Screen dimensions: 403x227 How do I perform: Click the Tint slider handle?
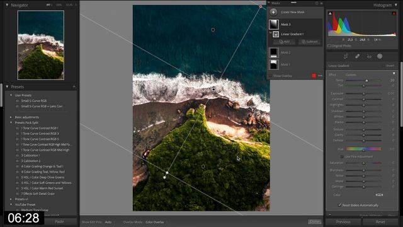tap(364, 86)
